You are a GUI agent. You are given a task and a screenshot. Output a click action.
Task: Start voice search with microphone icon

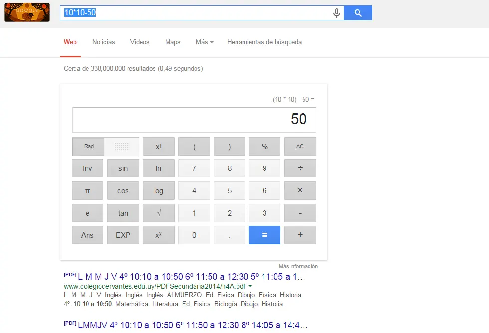click(336, 13)
